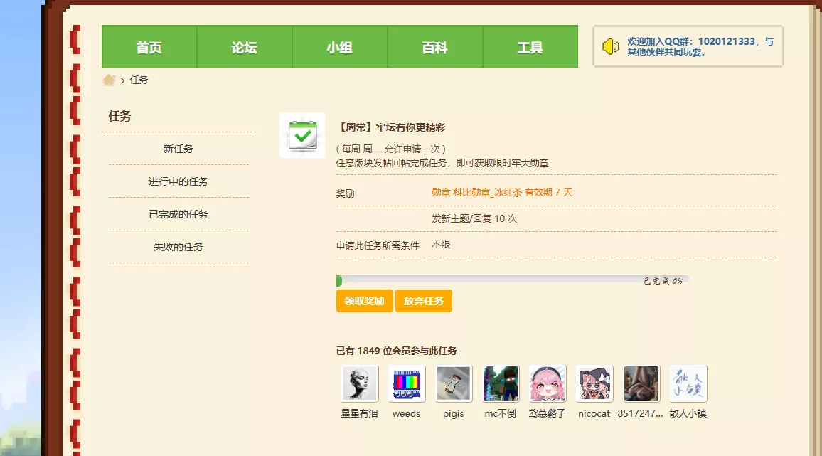Open pigis member avatar
Image resolution: width=822 pixels, height=456 pixels.
coord(453,383)
